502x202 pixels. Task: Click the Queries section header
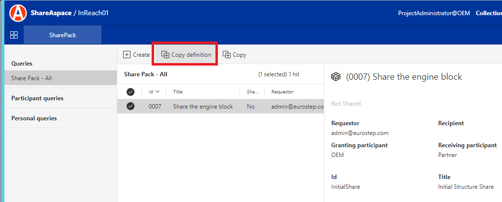click(22, 63)
